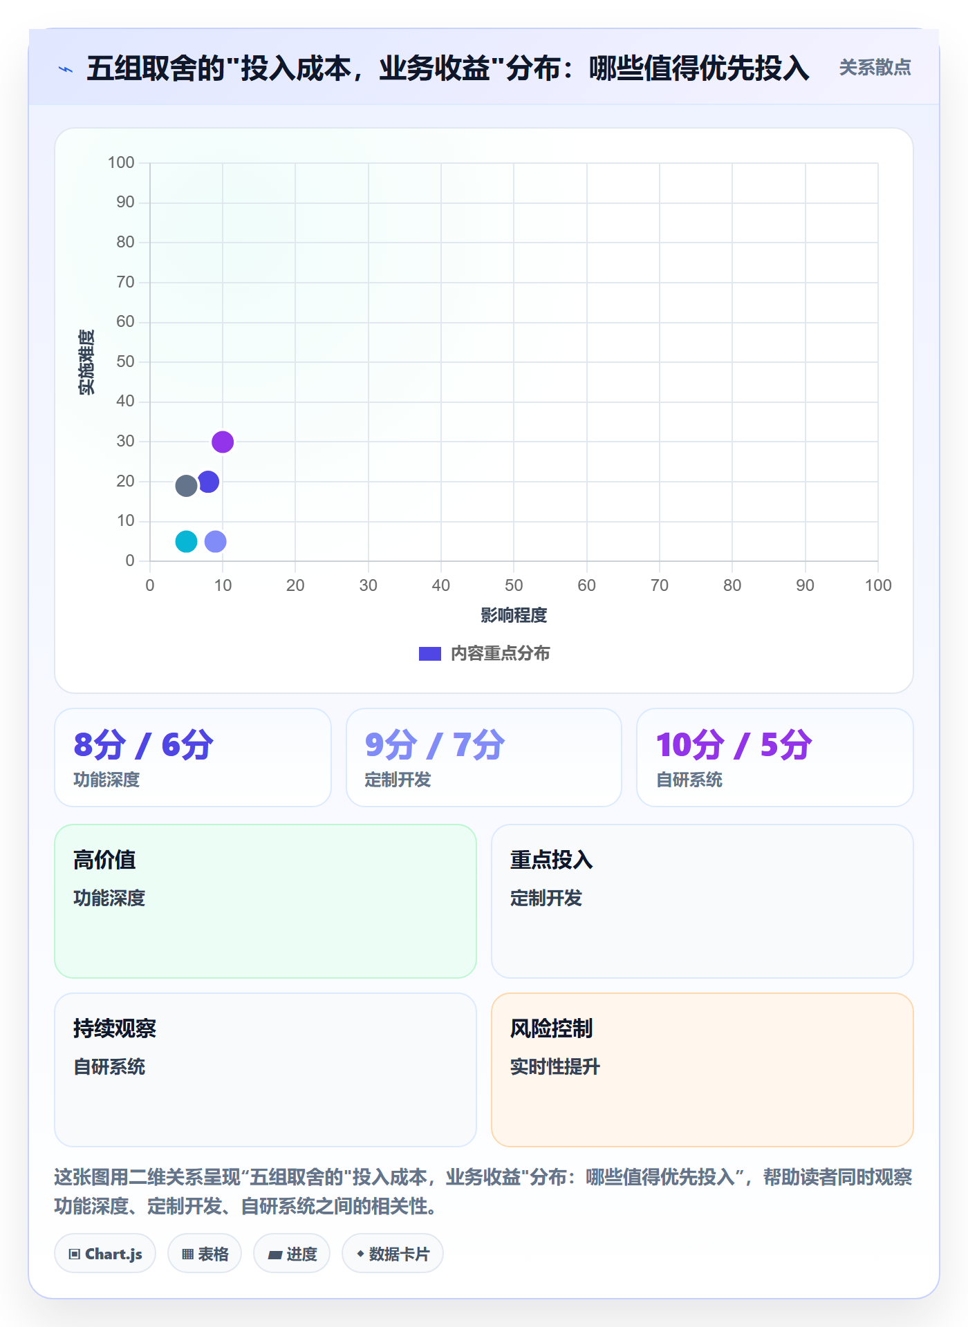Click the 内容重点分布 legend color swatch
This screenshot has height=1327, width=968.
[430, 654]
